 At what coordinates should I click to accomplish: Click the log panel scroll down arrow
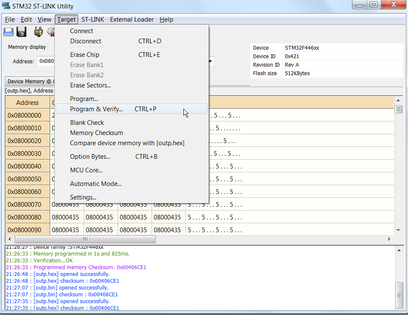398,307
